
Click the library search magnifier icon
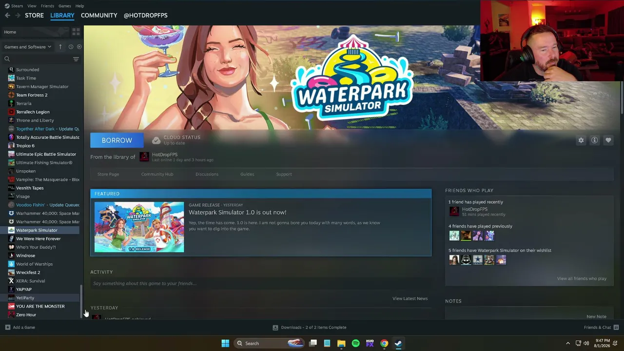7,59
